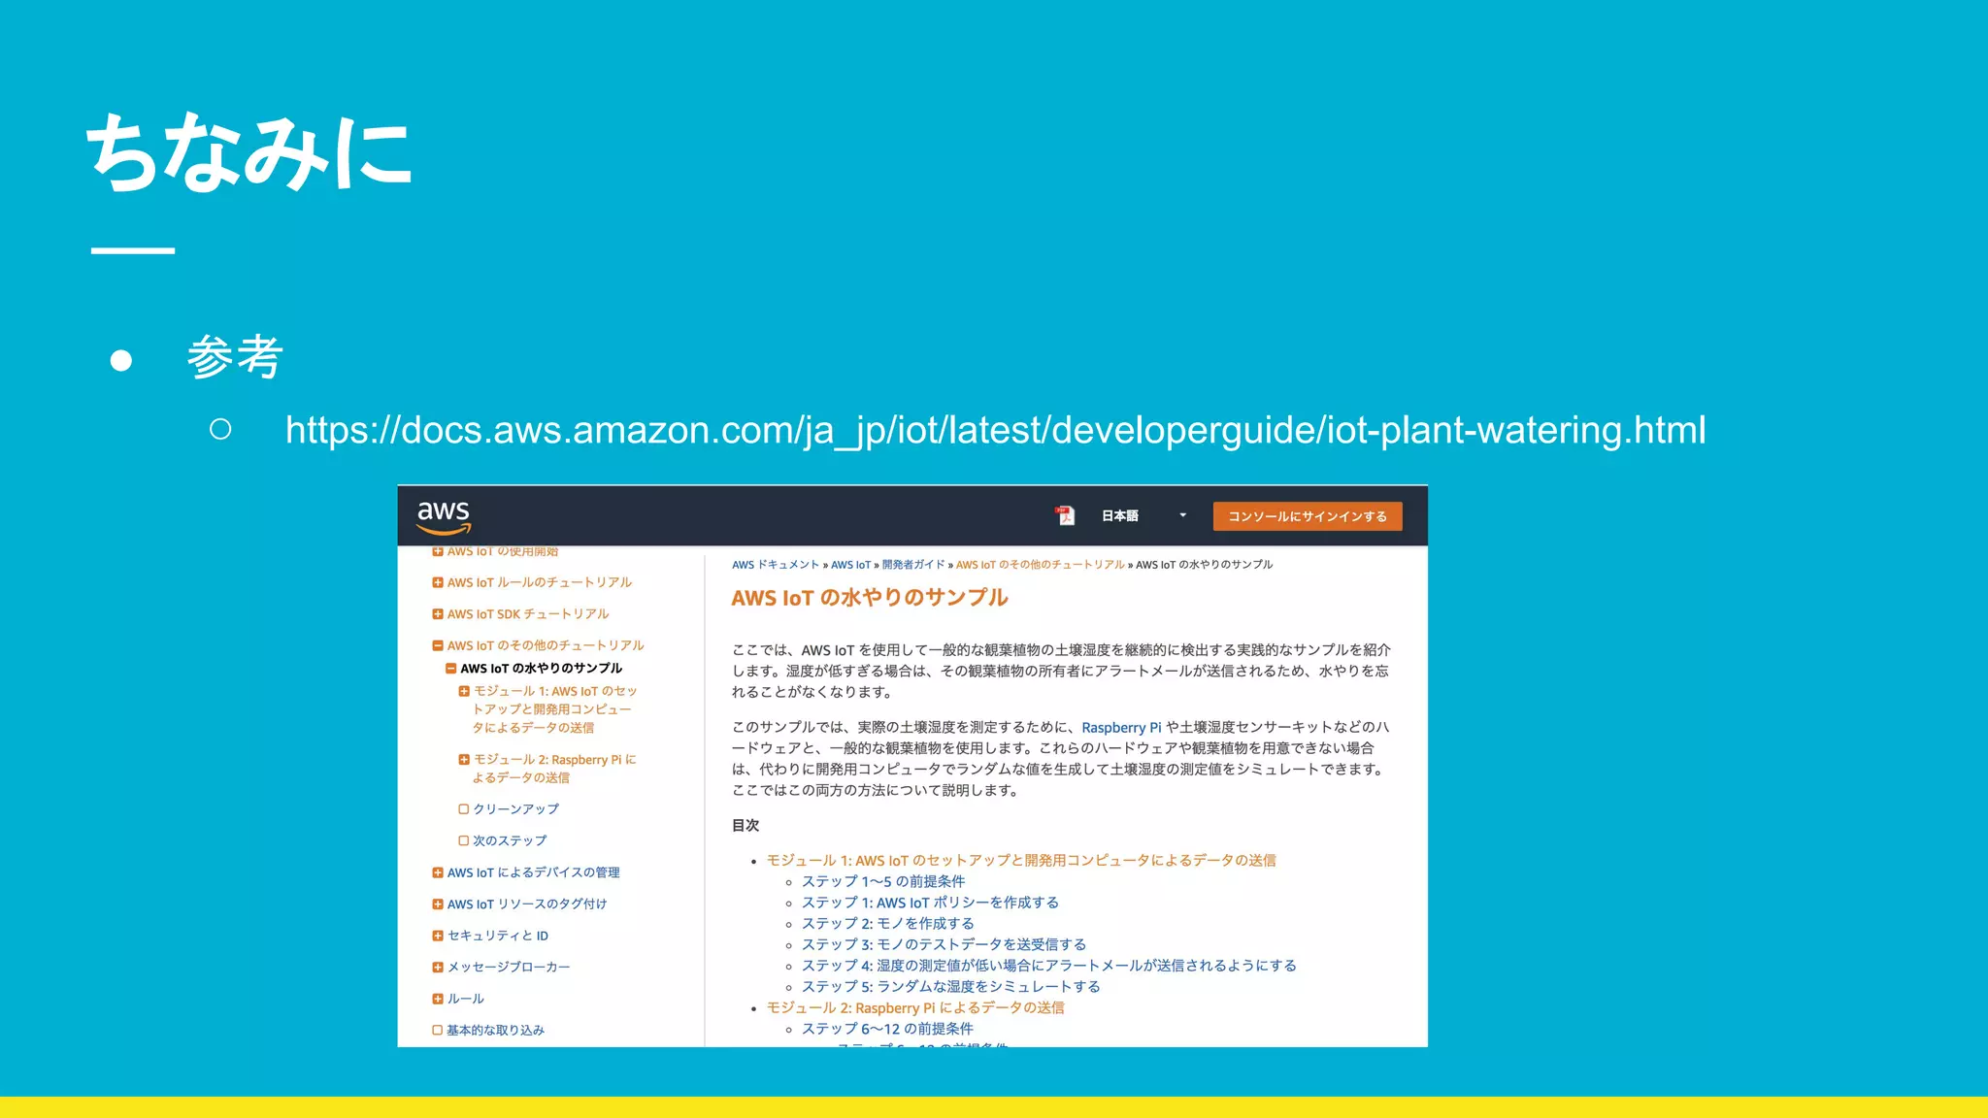This screenshot has width=1988, height=1118.
Task: Open クリーンアップ in the sidebar
Action: coord(515,809)
